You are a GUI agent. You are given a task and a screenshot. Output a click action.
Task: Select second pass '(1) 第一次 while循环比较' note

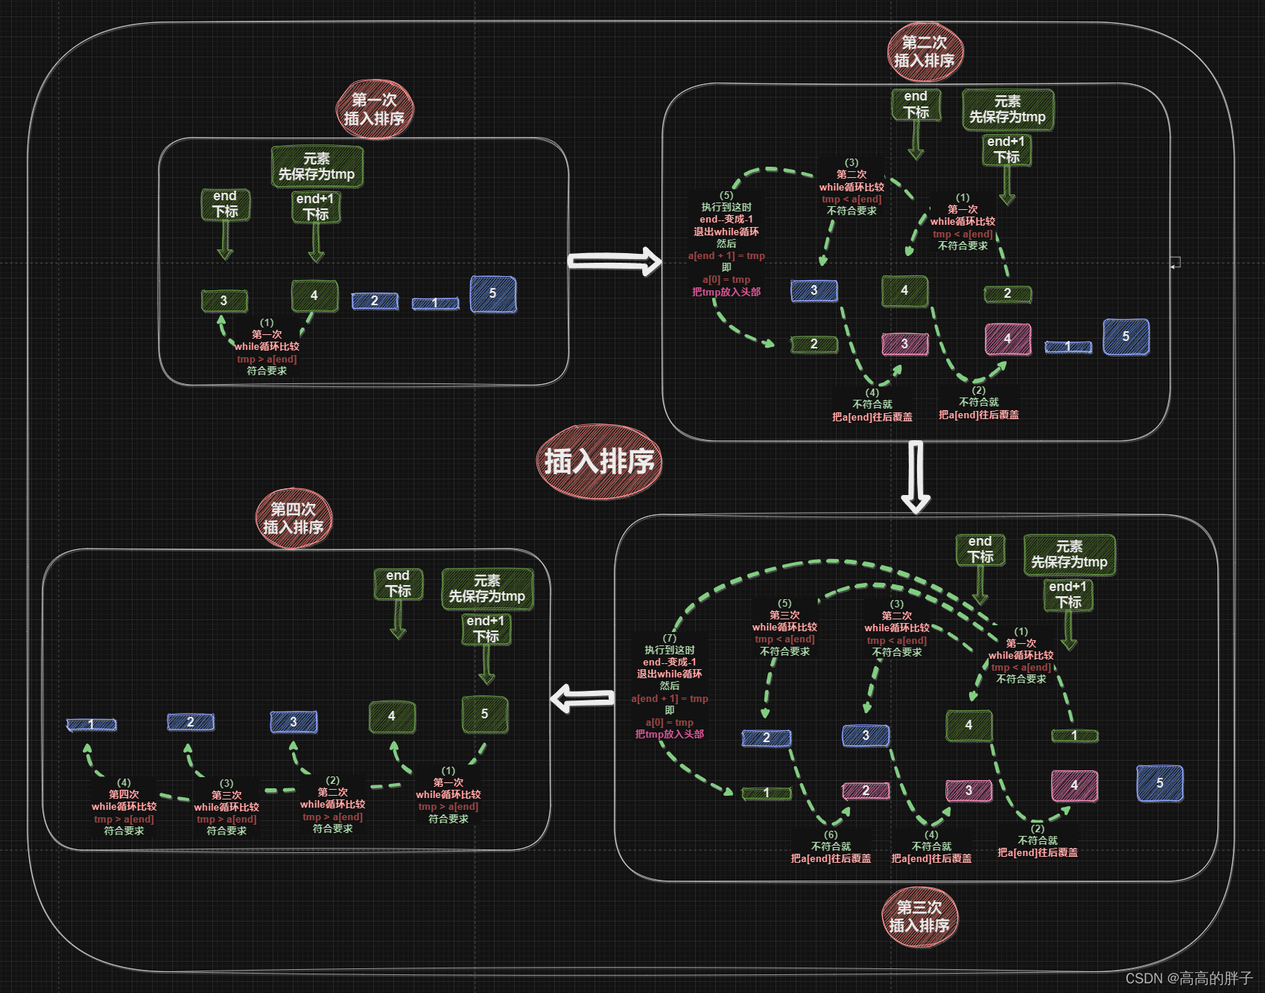point(963,222)
